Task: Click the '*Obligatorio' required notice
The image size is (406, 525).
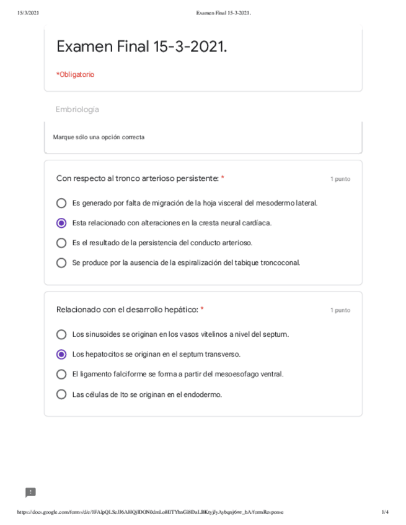Action: (76, 74)
